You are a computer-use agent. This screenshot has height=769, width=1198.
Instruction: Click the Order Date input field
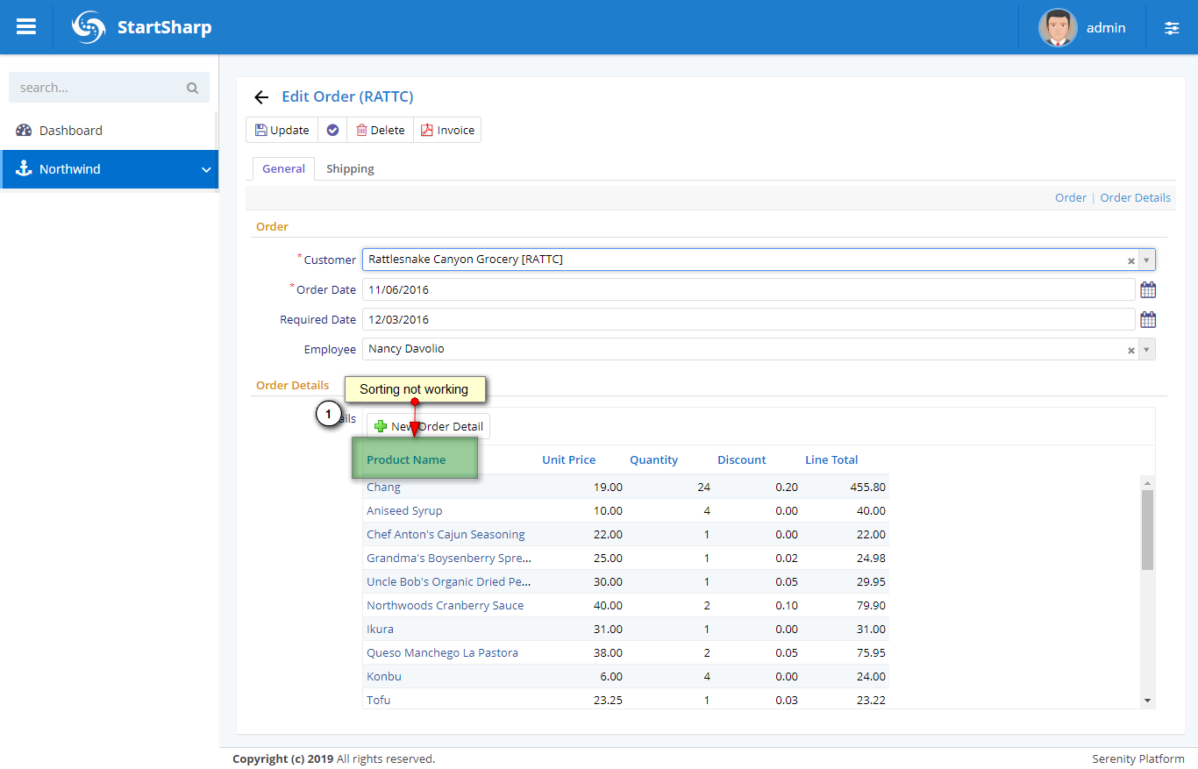(749, 289)
